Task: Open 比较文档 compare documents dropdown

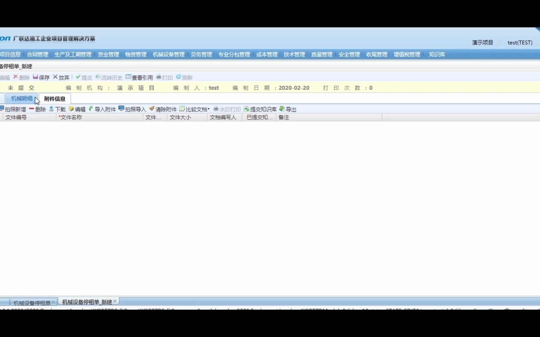Action: [x=194, y=109]
